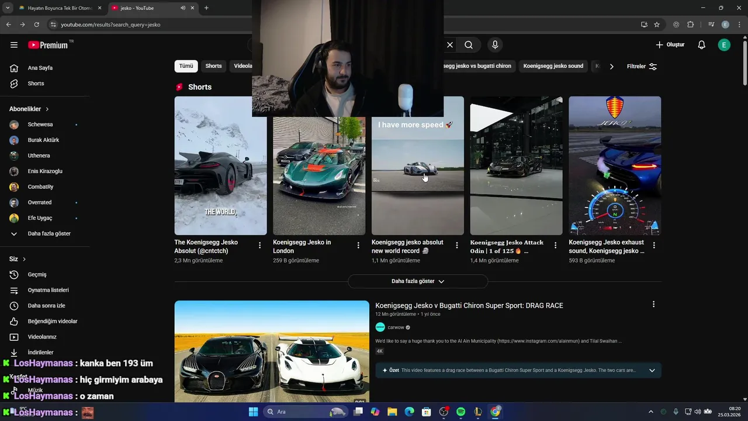748x421 pixels.
Task: Click the Oluştur create button
Action: (x=670, y=45)
